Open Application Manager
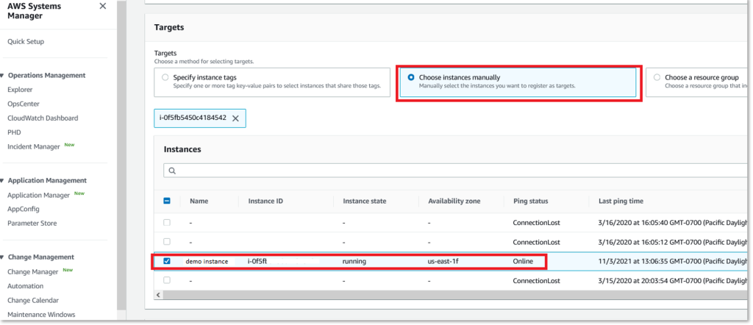This screenshot has width=753, height=325. click(39, 195)
